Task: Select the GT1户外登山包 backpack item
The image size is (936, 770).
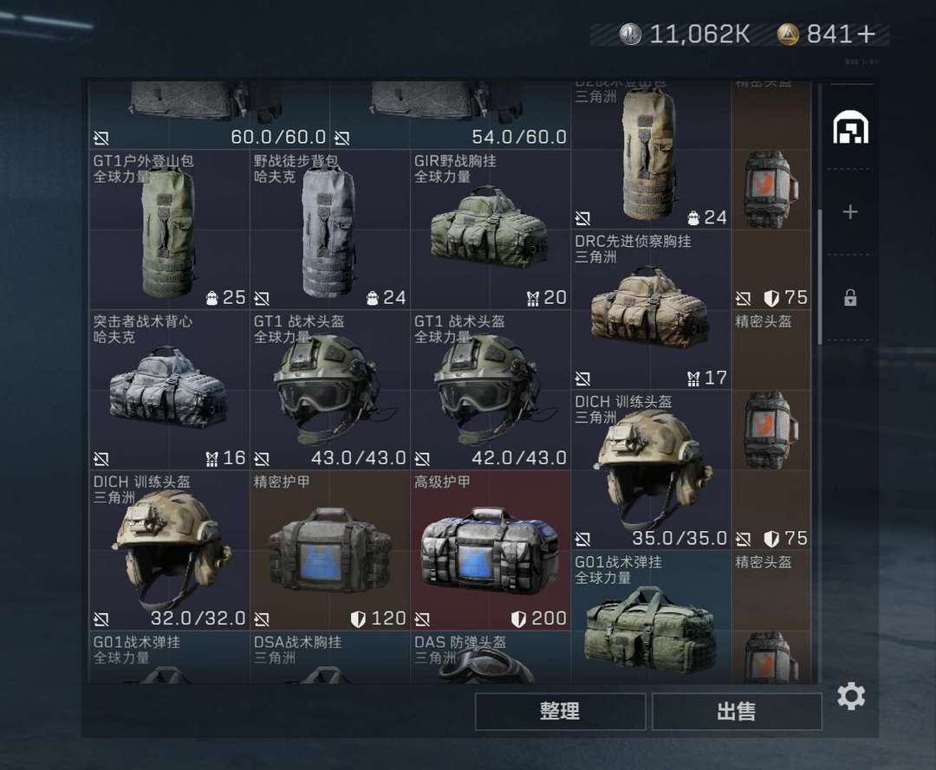Action: (x=169, y=230)
